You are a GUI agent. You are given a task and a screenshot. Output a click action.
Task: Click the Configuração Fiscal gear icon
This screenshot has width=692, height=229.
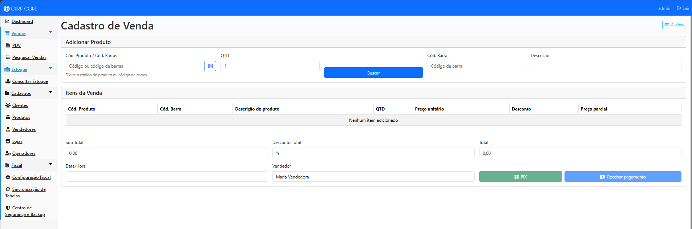[8, 177]
